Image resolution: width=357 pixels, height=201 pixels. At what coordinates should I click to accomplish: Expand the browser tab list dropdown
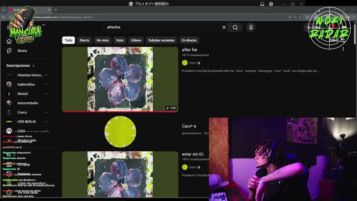coord(4,9)
